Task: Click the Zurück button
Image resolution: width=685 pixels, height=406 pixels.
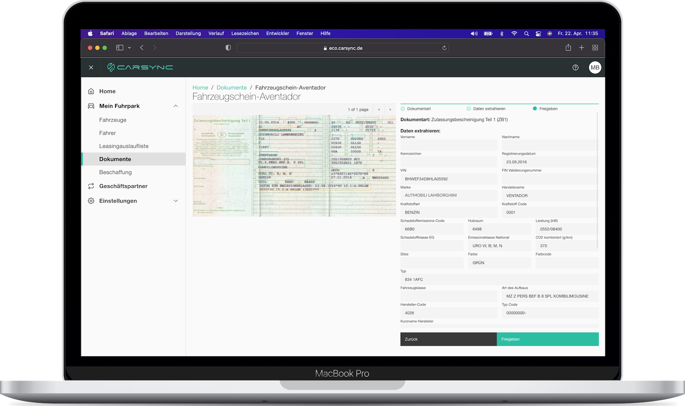Action: 448,339
